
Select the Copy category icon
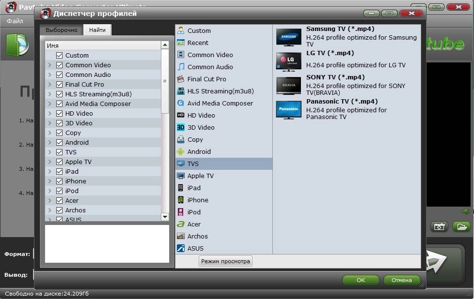181,139
